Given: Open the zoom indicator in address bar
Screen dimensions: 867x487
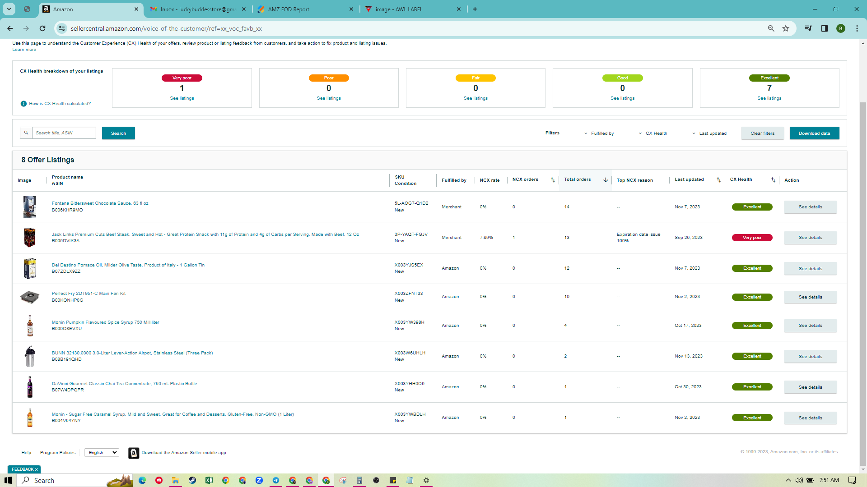Looking at the screenshot, I should pyautogui.click(x=771, y=28).
